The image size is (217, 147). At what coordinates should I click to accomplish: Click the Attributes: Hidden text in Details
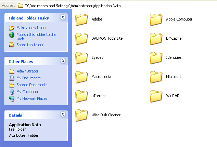[24, 135]
